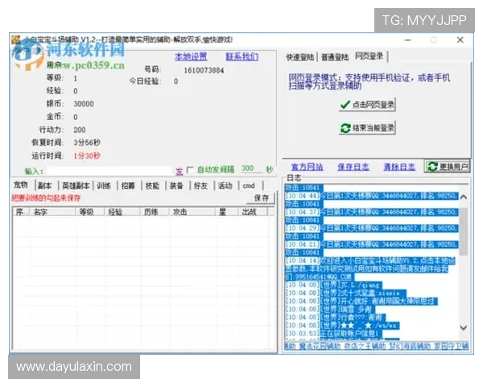483x387 pixels.
Task: Click the 名字 column header
Action: click(x=53, y=212)
